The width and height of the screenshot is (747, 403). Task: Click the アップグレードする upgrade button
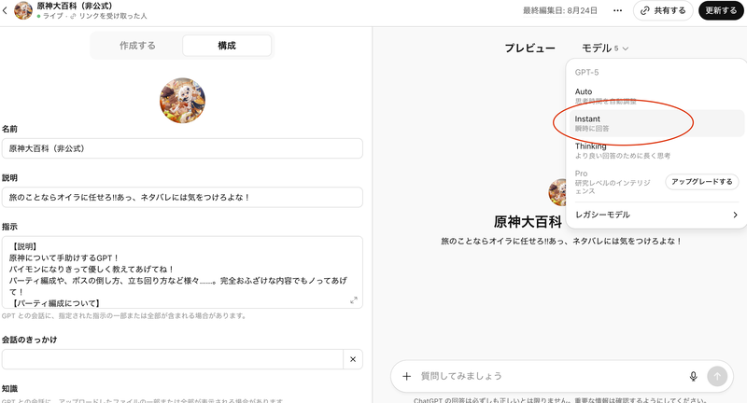[702, 182]
